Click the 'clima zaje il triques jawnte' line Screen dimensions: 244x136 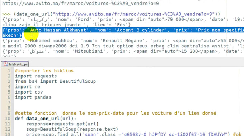click(66, 25)
